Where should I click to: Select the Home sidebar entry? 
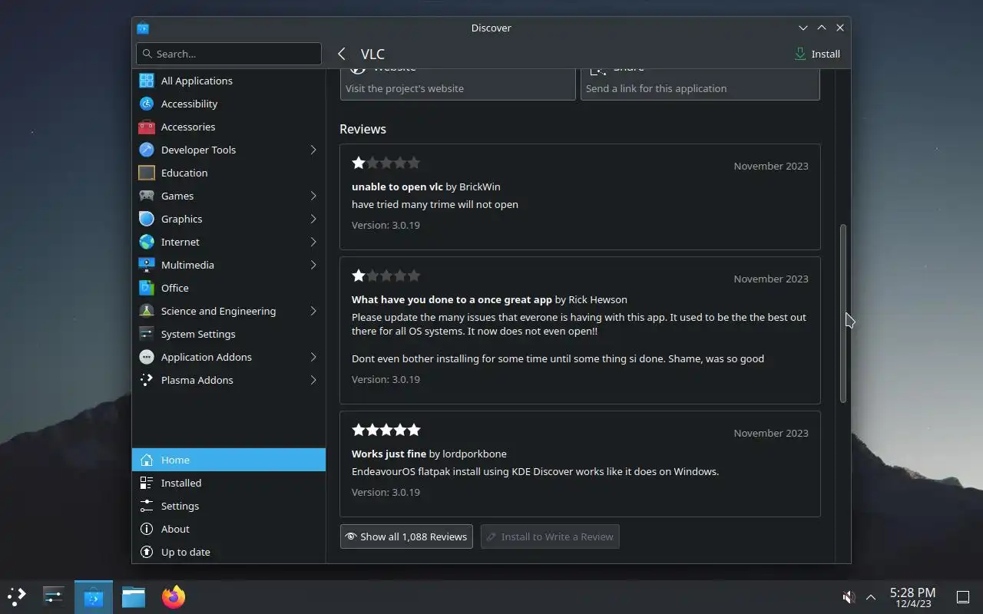pos(229,460)
